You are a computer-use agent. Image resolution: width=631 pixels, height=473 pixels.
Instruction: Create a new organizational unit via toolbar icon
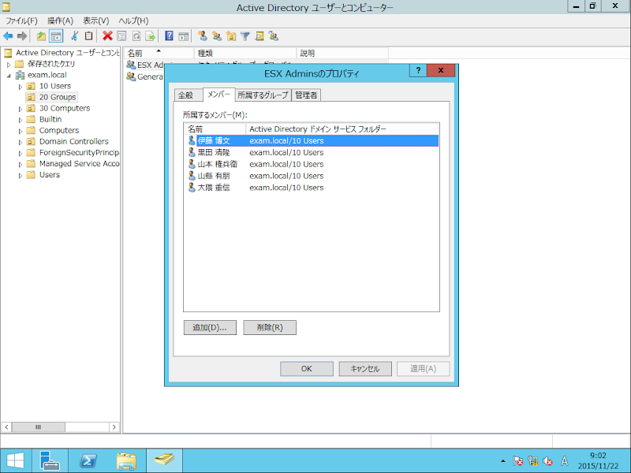point(231,36)
